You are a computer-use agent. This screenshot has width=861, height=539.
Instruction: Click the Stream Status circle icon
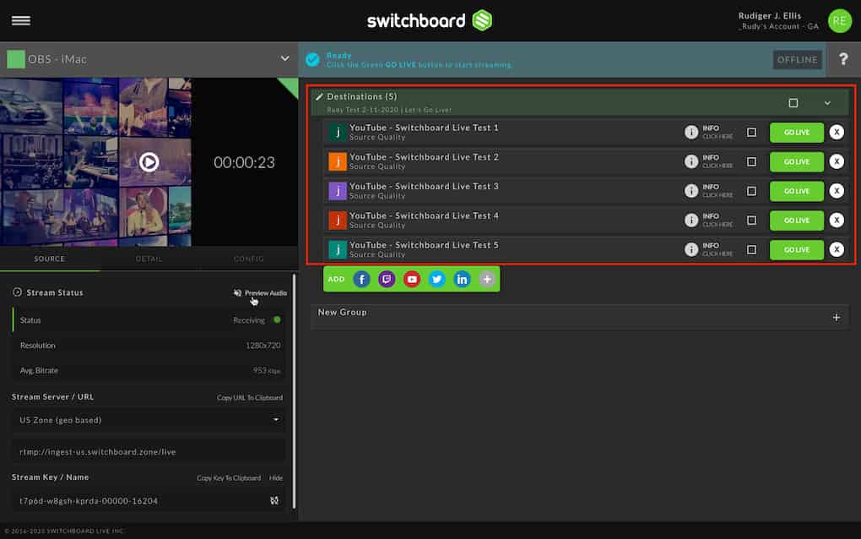(18, 292)
